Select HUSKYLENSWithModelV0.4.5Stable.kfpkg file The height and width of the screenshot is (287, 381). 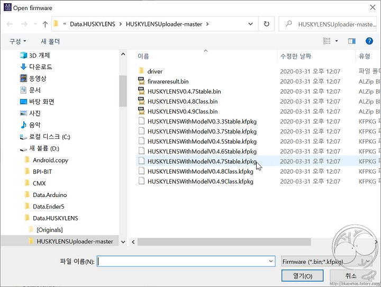(x=197, y=141)
